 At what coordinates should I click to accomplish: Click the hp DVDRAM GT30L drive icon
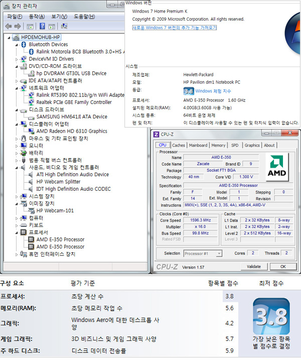point(31,73)
